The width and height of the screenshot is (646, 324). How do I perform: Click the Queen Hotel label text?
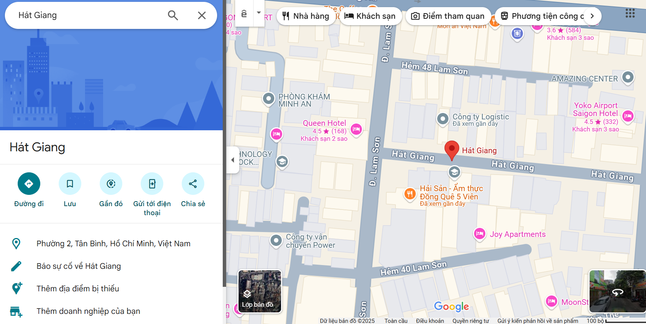click(x=324, y=123)
